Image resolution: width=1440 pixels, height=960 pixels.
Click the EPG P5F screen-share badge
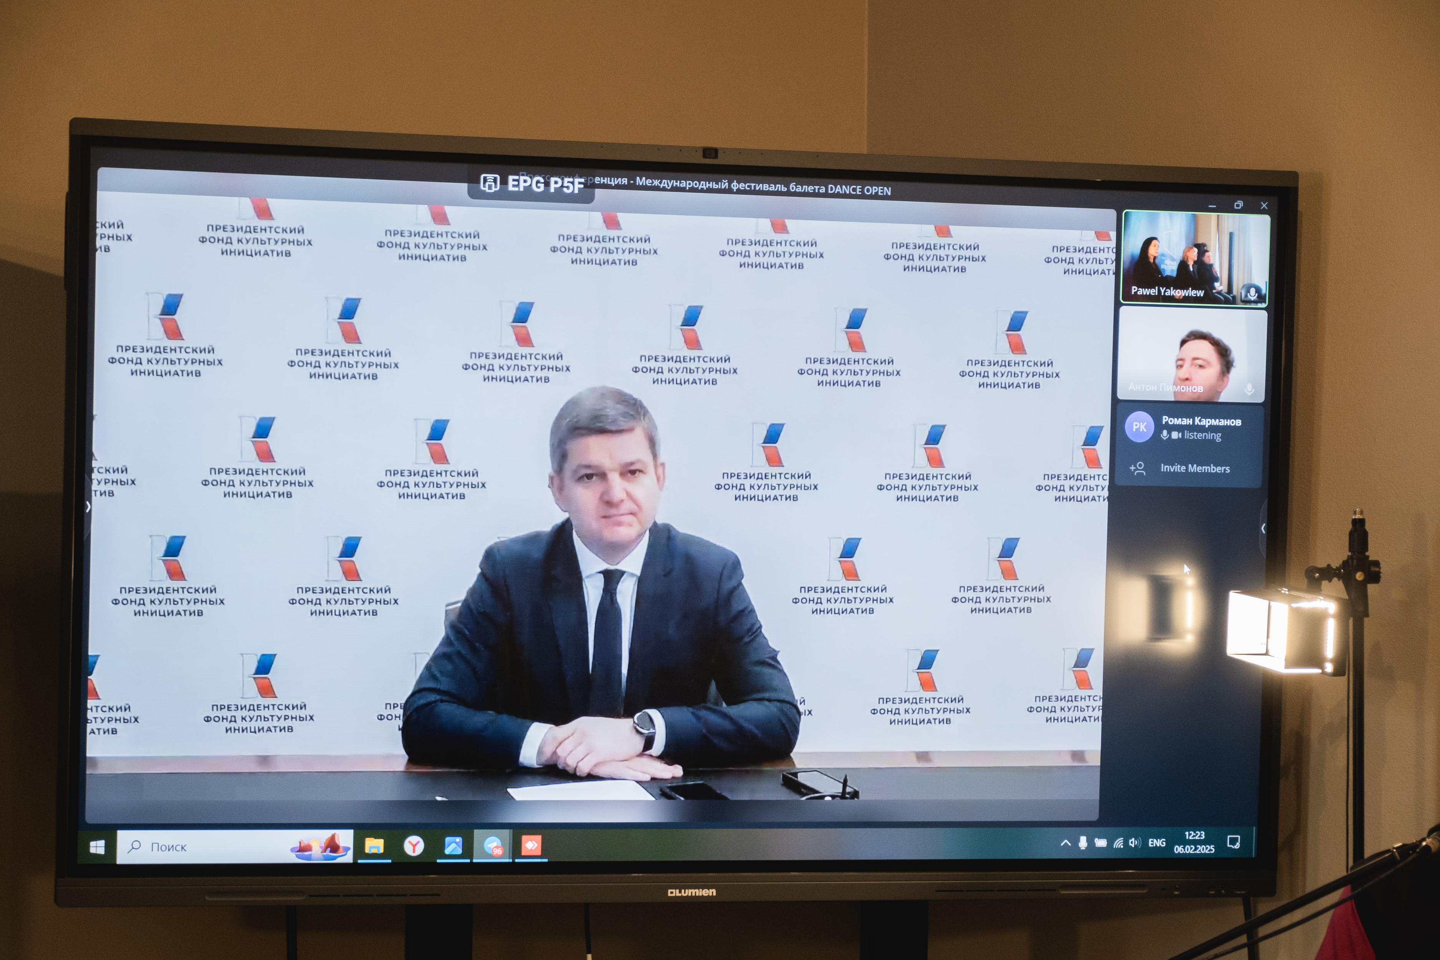(531, 184)
